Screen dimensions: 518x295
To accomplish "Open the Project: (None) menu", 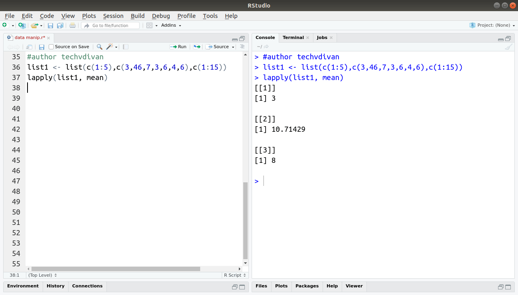I will (492, 25).
